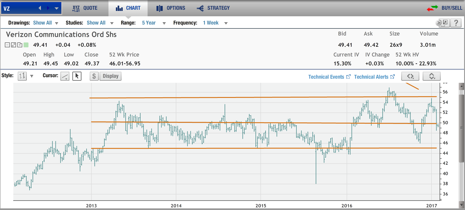The width and height of the screenshot is (465, 210).
Task: Open the Technical Alerts link
Action: pyautogui.click(x=374, y=77)
